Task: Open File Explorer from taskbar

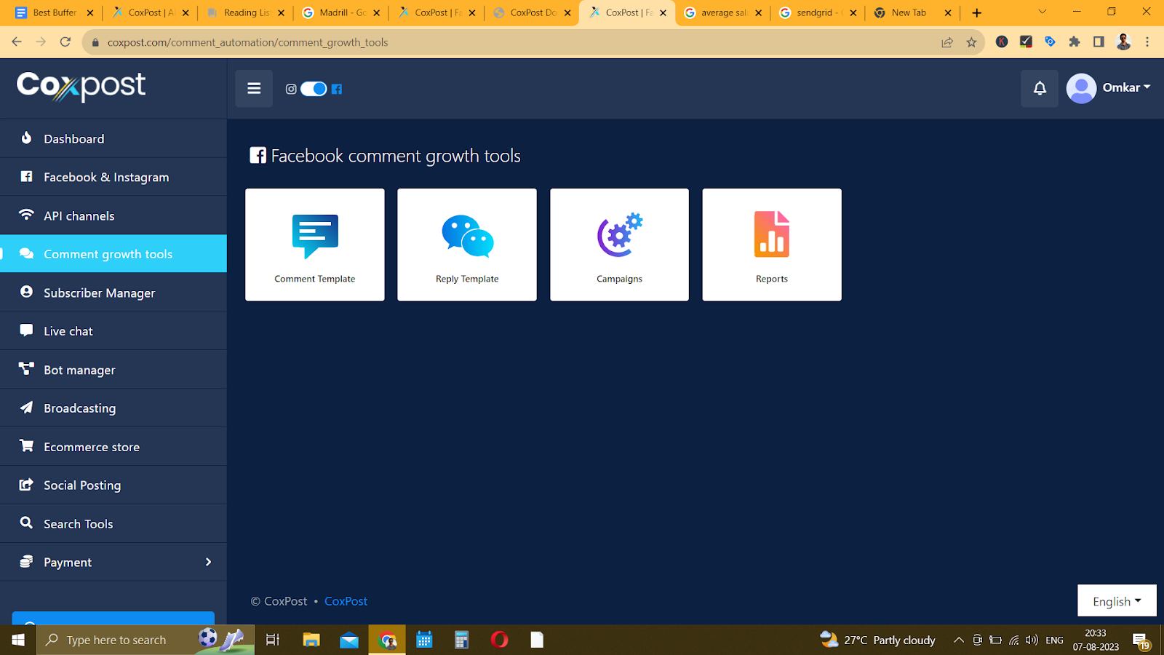Action: (x=311, y=640)
